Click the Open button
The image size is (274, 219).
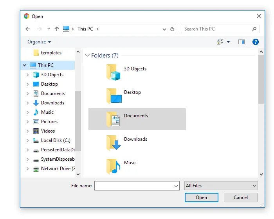[202, 197]
